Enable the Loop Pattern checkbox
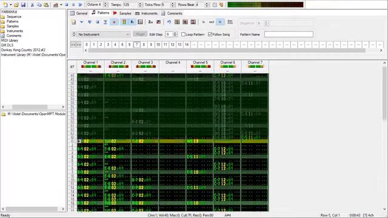388x218 pixels. click(183, 35)
